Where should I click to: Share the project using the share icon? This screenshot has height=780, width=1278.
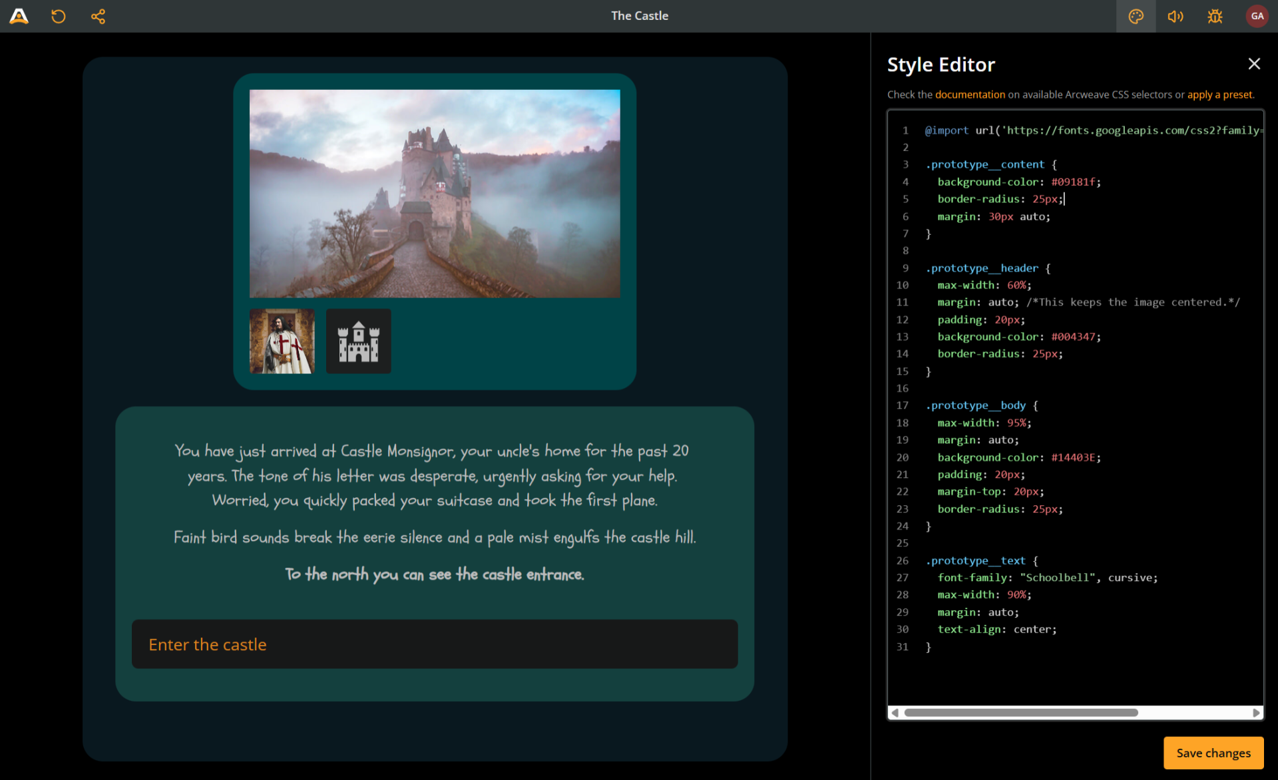[x=98, y=16]
